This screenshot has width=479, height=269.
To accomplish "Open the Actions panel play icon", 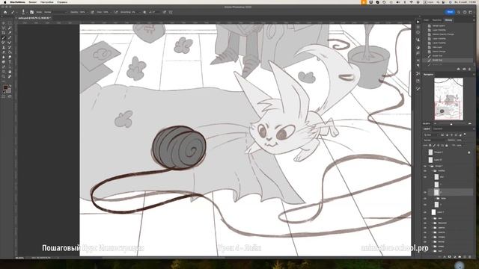I will click(418, 22).
